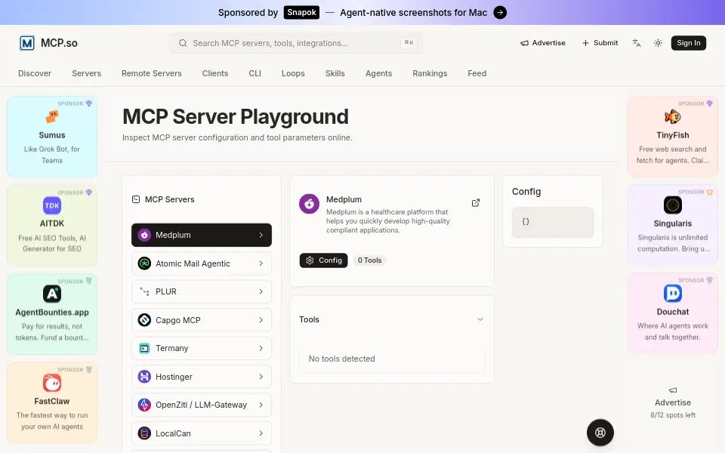Expand the LocalCan row chevron
The image size is (725, 453).
261,433
